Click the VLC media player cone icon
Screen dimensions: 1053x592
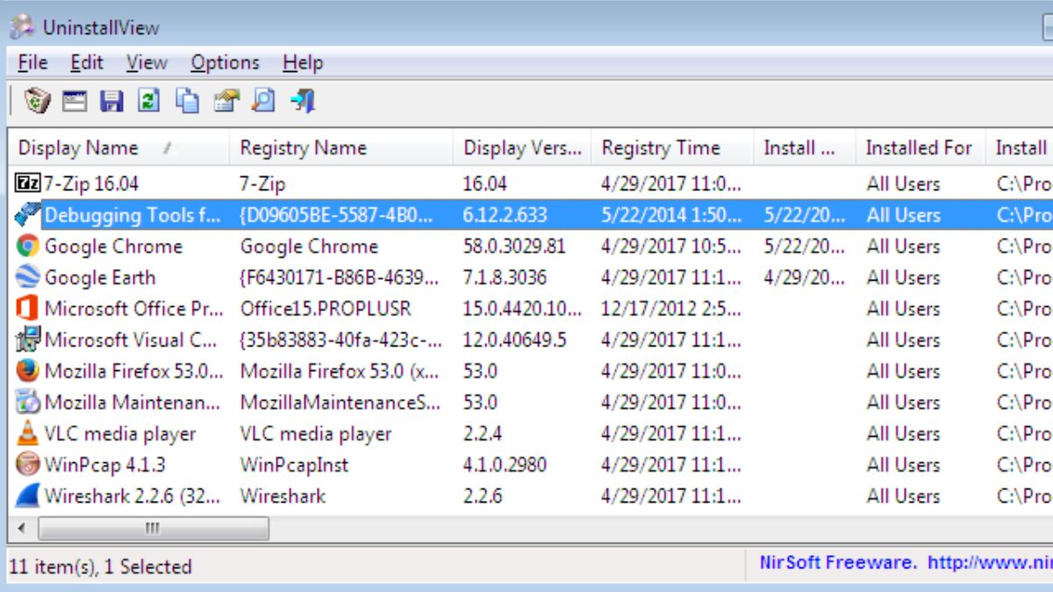[28, 433]
